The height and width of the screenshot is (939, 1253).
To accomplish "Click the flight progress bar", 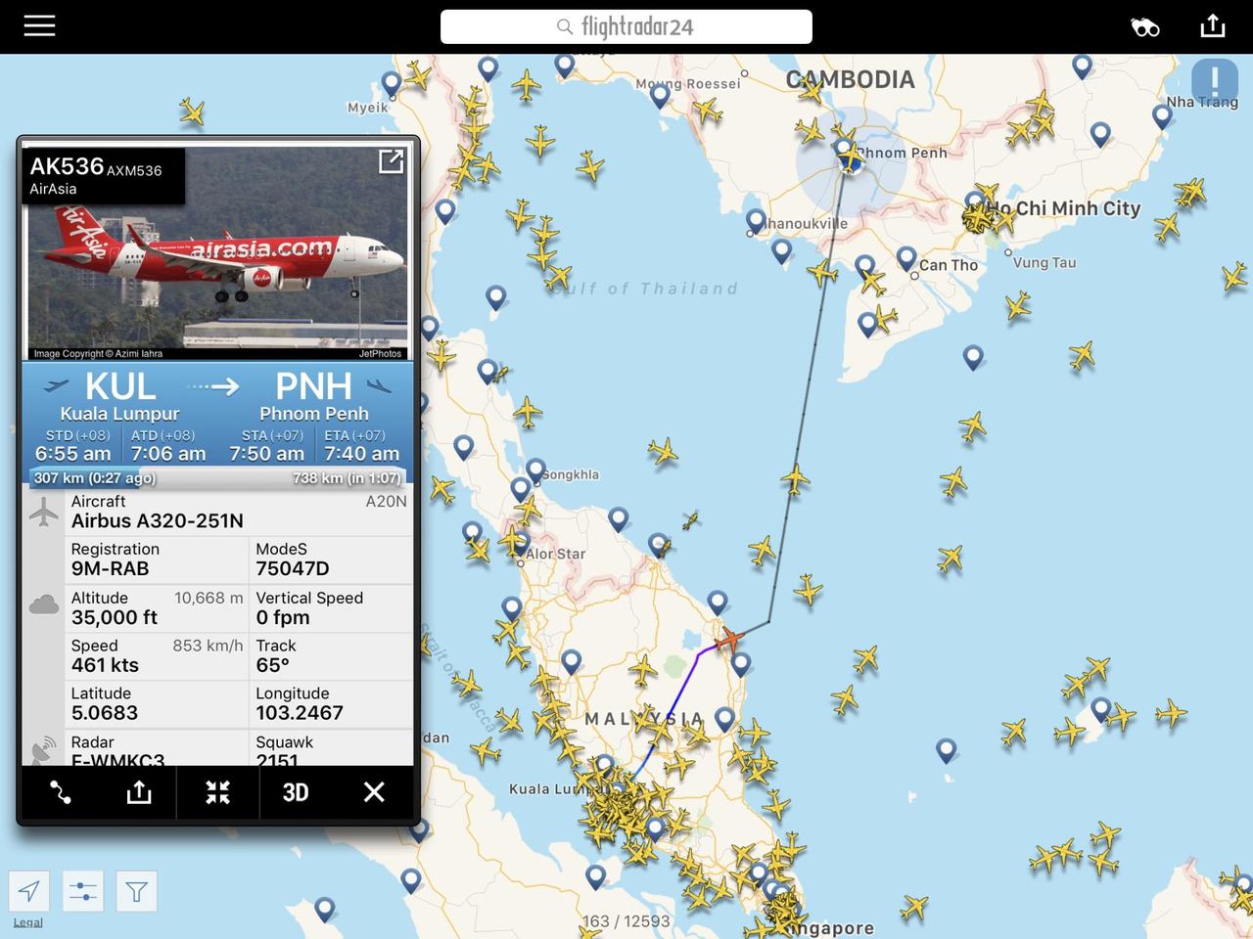I will pos(217,477).
